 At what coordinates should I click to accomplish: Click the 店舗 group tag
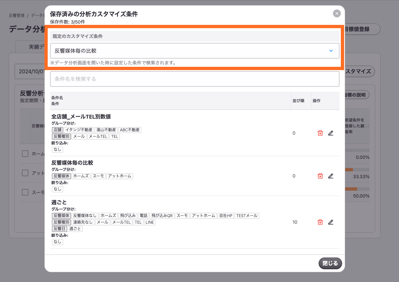[x=57, y=130]
